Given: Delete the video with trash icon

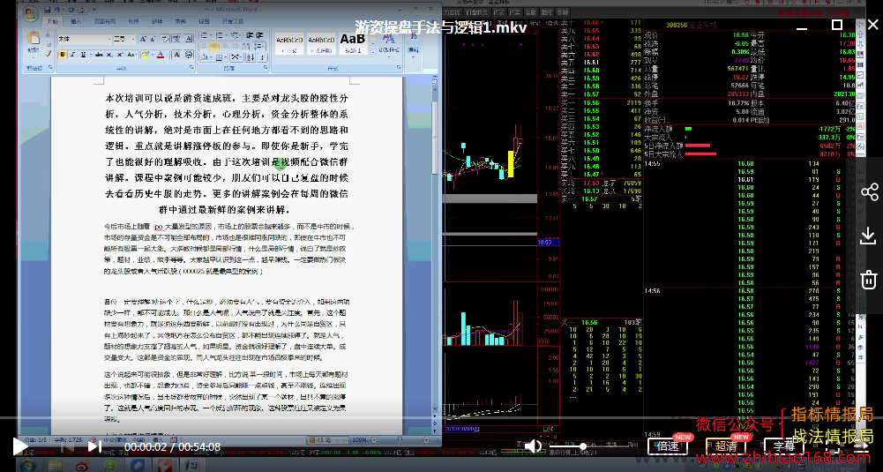Looking at the screenshot, I should pos(870,279).
